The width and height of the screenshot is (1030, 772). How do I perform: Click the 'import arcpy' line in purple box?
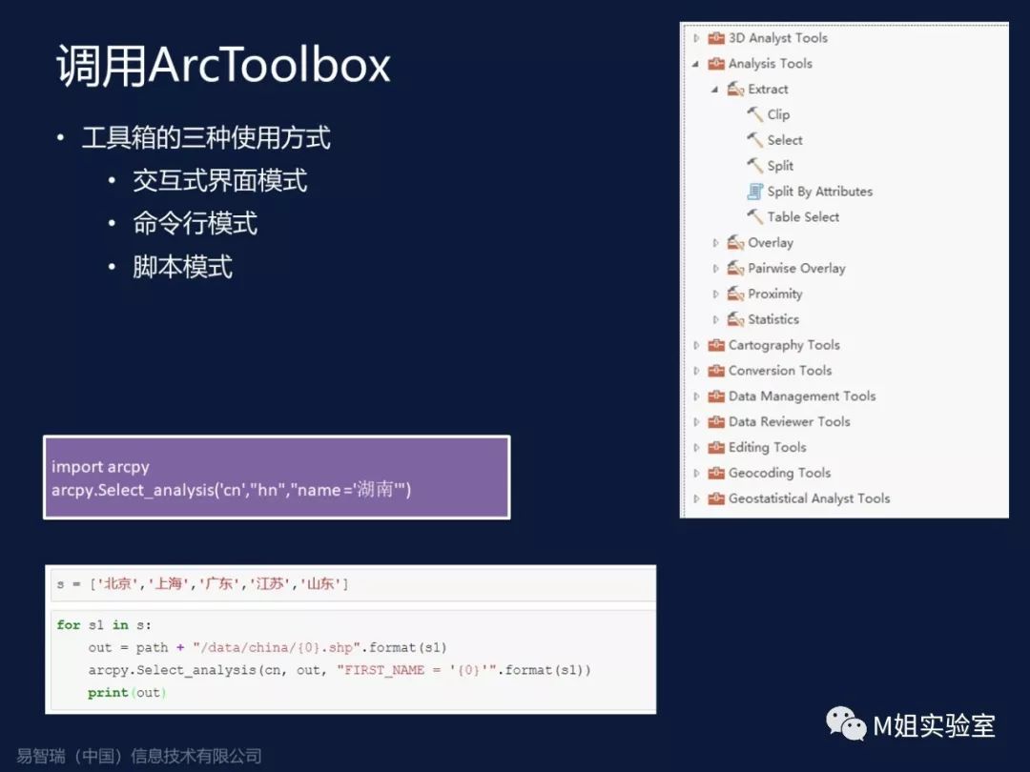100,467
